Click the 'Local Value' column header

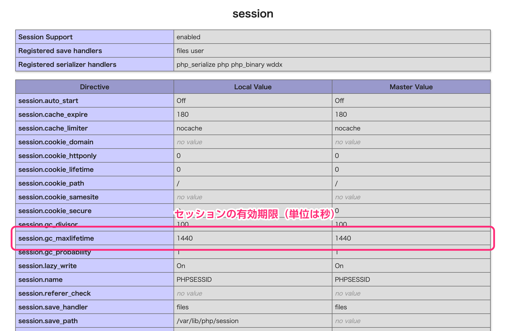click(x=253, y=87)
